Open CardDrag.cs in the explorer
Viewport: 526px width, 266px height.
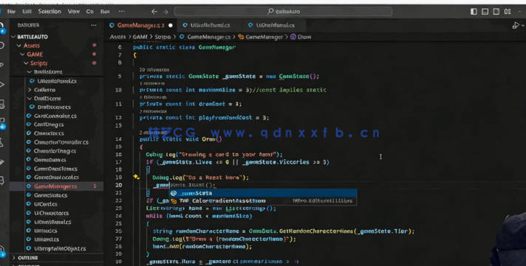tap(49, 125)
